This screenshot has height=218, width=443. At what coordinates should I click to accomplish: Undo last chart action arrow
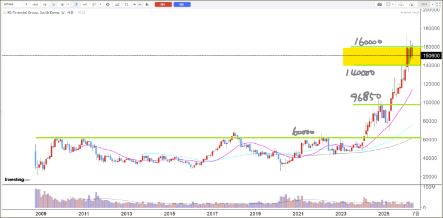135,5
